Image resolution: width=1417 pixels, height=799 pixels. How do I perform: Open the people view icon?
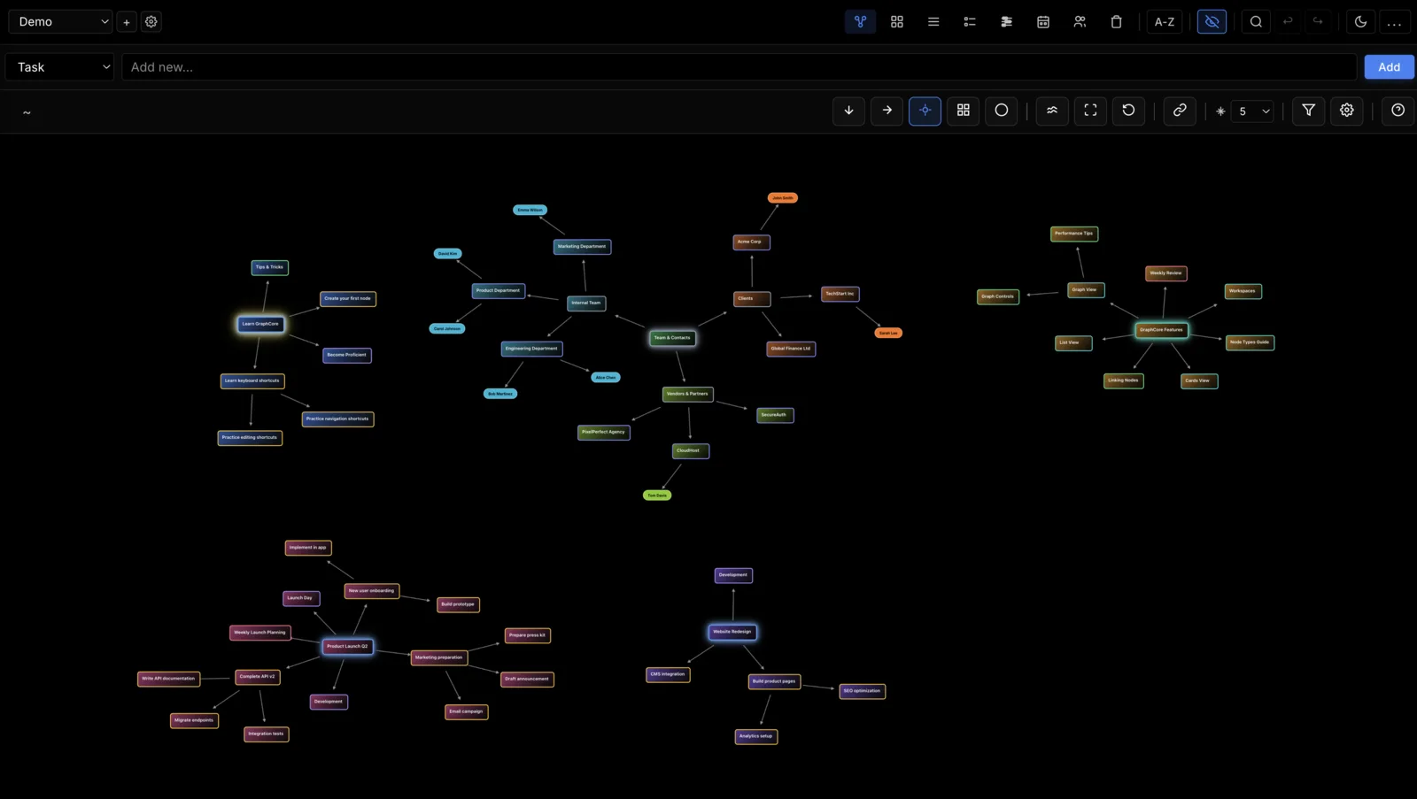click(x=1080, y=21)
